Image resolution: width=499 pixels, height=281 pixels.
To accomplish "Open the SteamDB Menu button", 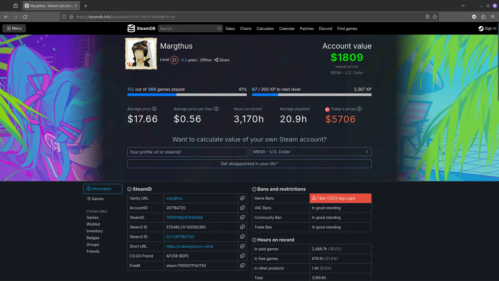I will (x=14, y=28).
